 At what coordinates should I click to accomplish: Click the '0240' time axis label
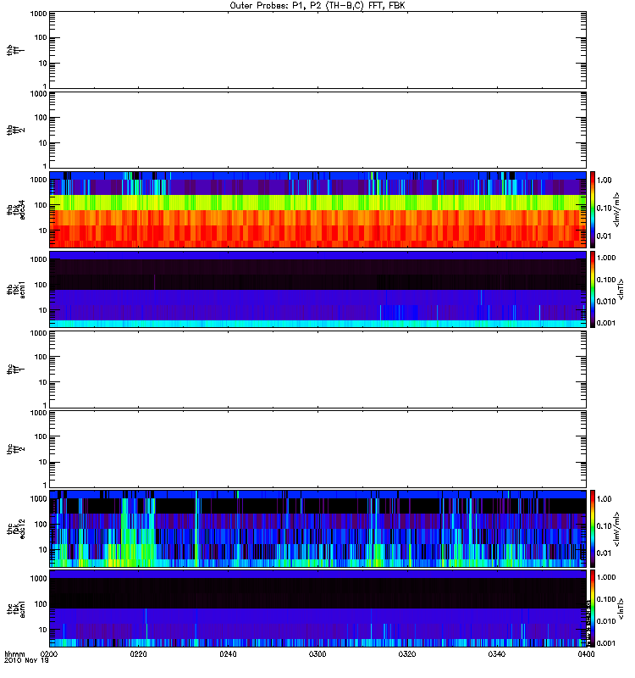(228, 653)
